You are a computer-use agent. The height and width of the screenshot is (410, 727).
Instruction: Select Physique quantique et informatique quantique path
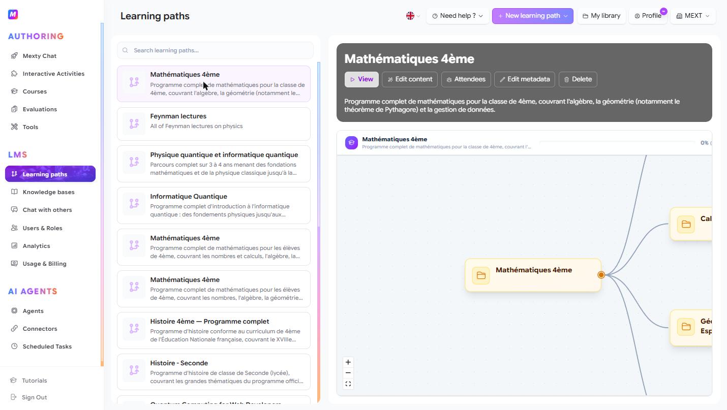point(214,164)
